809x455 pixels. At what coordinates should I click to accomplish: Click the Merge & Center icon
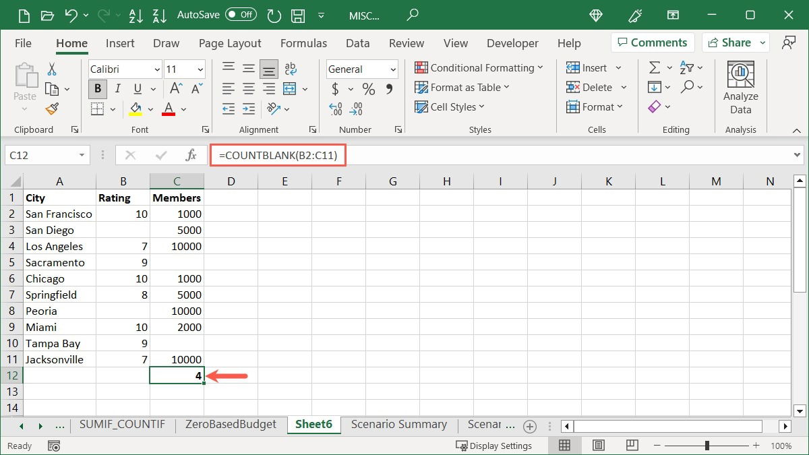click(x=290, y=89)
